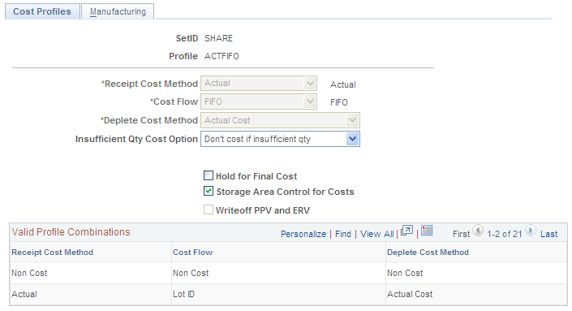
Task: Sort by Cost Flow column header
Action: (192, 253)
